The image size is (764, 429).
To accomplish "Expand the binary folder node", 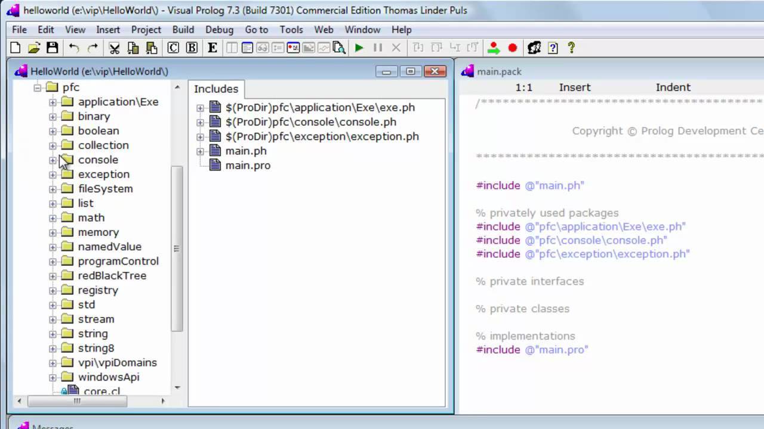I will [53, 116].
